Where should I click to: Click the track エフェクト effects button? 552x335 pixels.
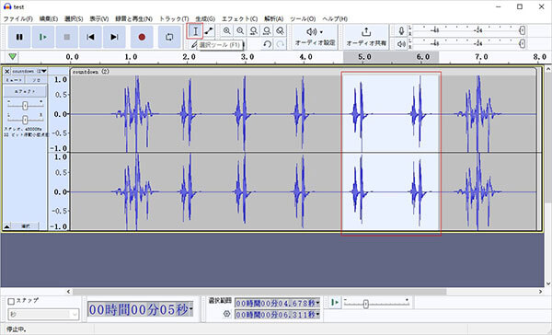tap(25, 91)
